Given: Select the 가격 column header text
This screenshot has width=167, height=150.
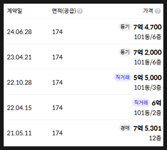Looking at the screenshot, I should (148, 11).
